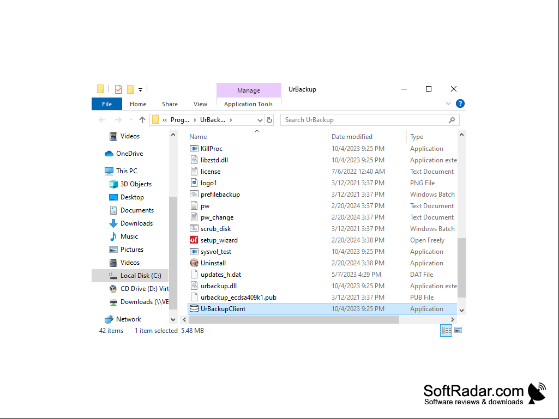
Task: Select 3D Objects in navigation pane
Action: [x=130, y=184]
